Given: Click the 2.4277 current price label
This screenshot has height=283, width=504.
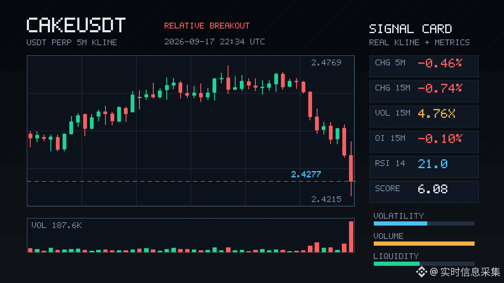Looking at the screenshot, I should click(x=306, y=174).
